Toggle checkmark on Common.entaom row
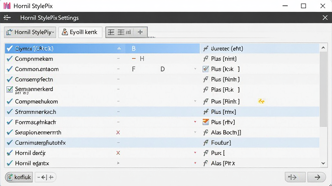 point(9,69)
